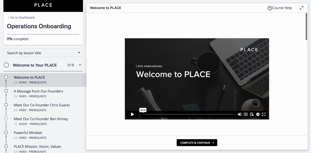311x153 pixels.
Task: Click the Complete & Continue button
Action: click(197, 143)
